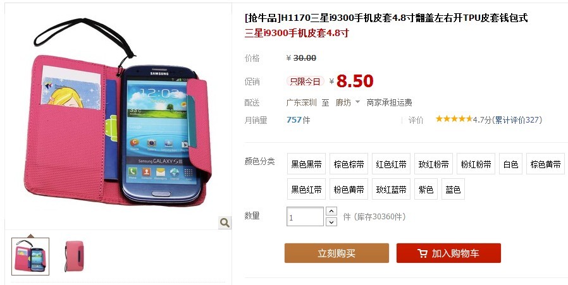Image resolution: width=568 pixels, height=285 pixels.
Task: Click the shopping cart icon on red button
Action: tap(422, 253)
